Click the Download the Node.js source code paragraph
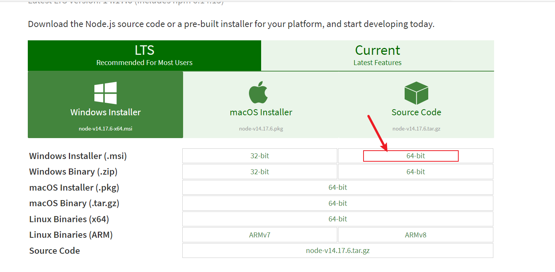This screenshot has height=272, width=555. click(x=231, y=24)
